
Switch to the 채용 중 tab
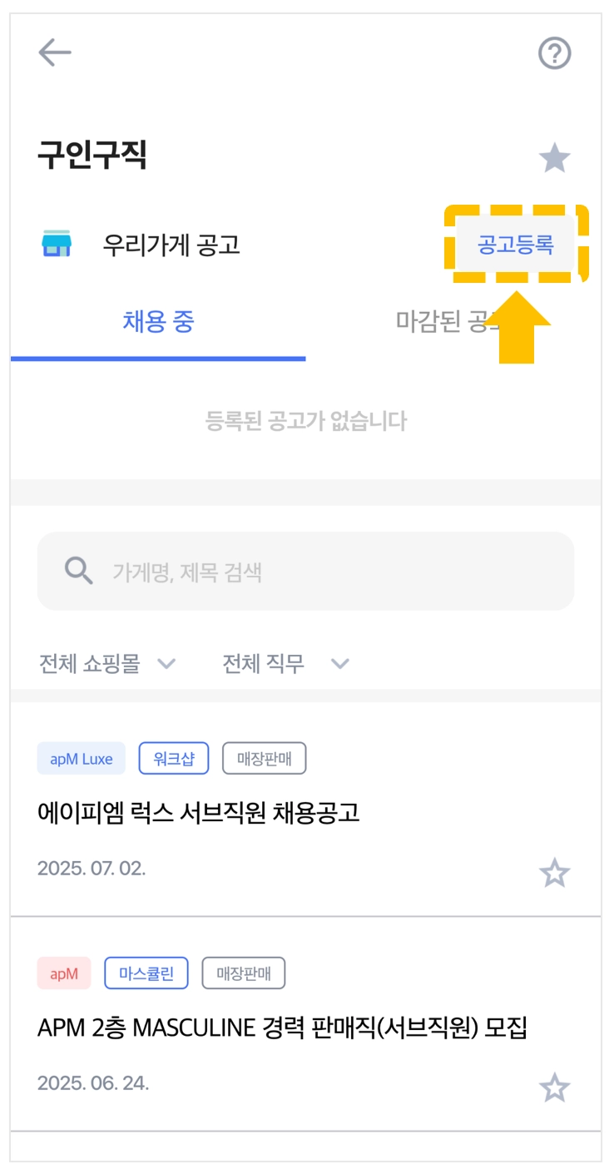point(158,321)
